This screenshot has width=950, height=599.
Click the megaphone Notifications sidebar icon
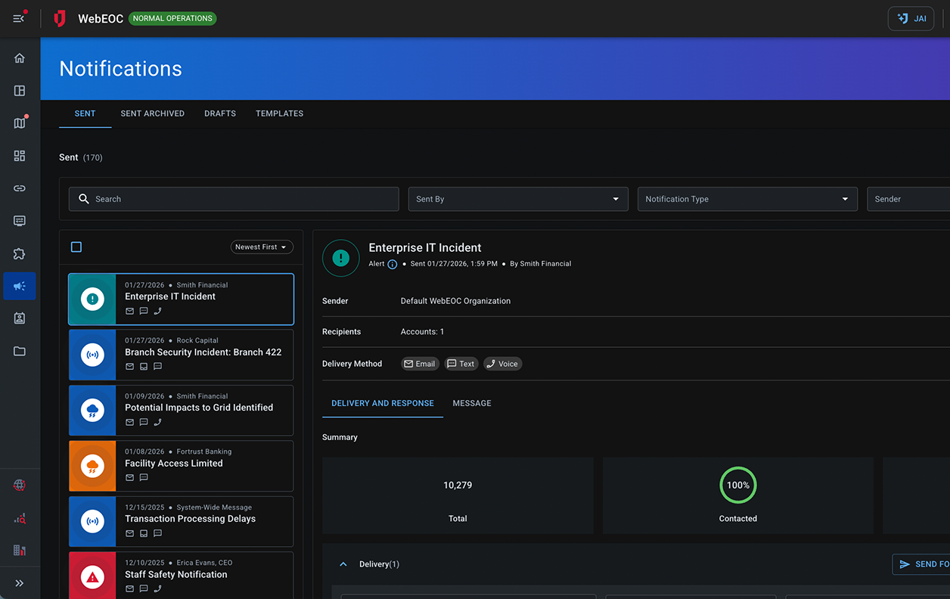(x=20, y=286)
